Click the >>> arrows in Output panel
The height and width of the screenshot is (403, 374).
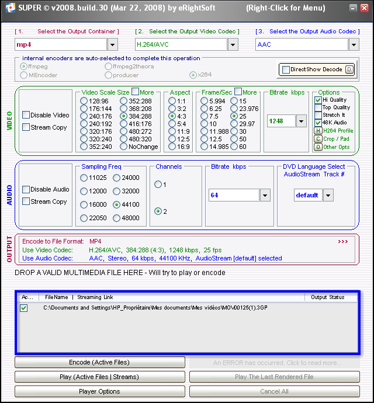tap(343, 242)
